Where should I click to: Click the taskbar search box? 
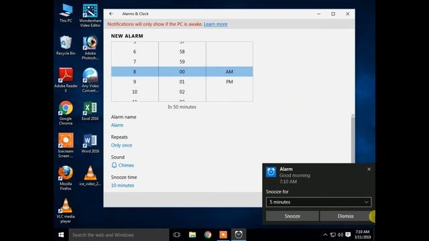coord(119,235)
